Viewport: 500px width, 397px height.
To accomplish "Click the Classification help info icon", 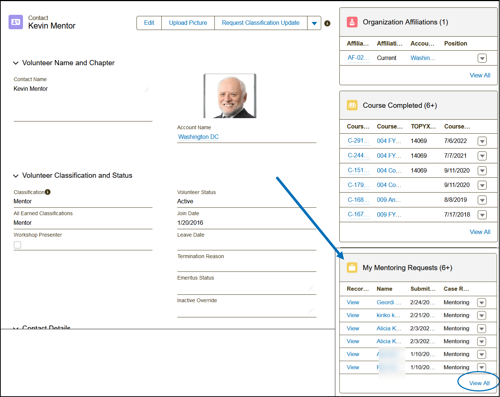I will [47, 192].
